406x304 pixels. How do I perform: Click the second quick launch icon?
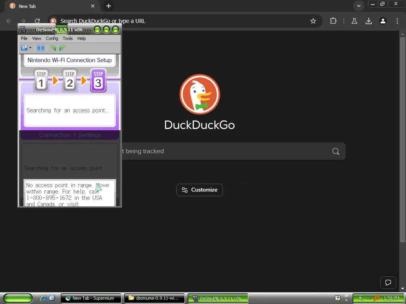click(52, 298)
